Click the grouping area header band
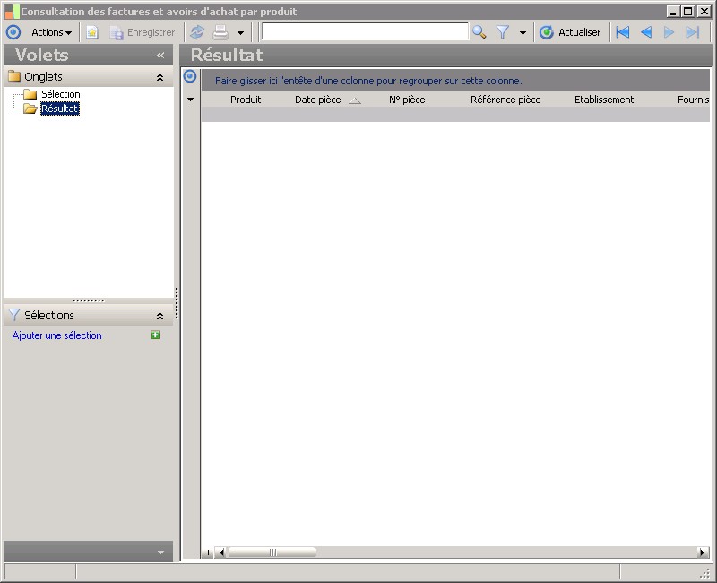 pos(455,81)
